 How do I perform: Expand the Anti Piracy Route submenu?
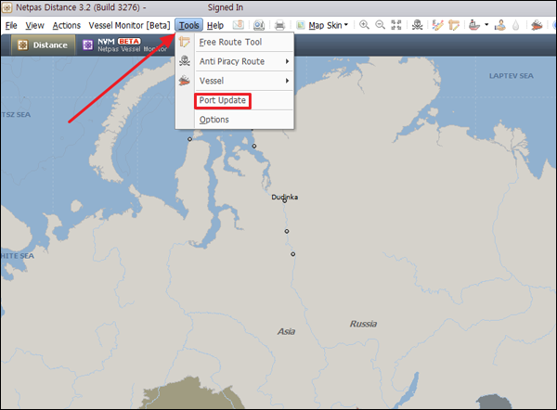243,61
